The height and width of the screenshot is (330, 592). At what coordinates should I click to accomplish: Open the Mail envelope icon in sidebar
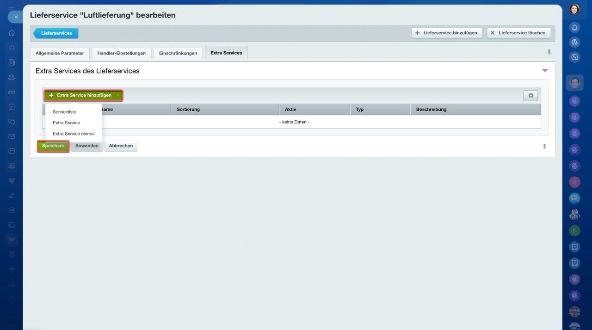[12, 136]
